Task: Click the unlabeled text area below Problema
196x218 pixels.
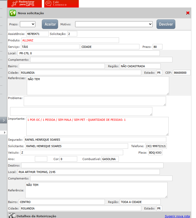Action: point(81,111)
